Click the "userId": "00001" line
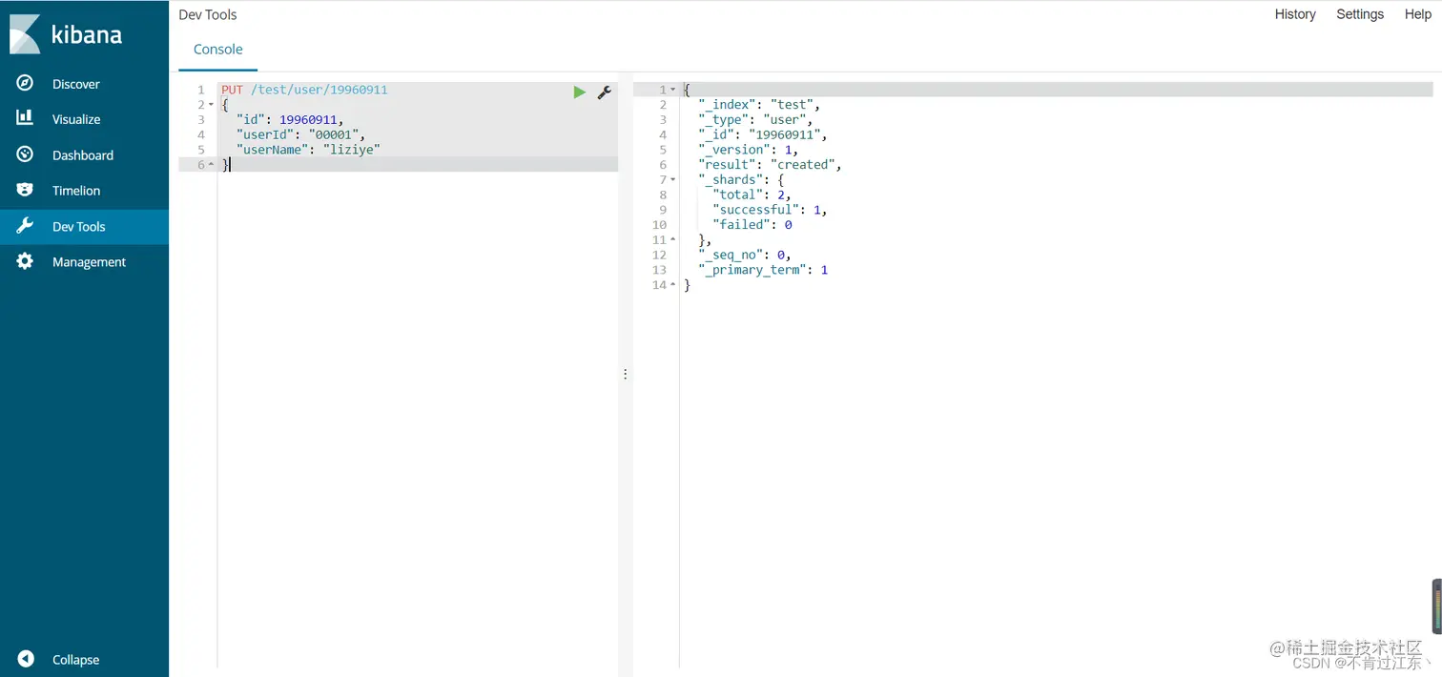1442x677 pixels. click(300, 134)
